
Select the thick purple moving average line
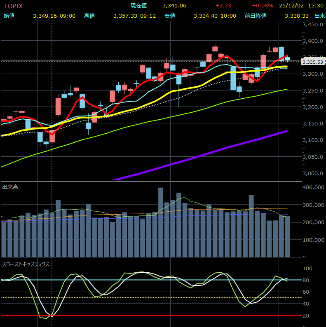[206, 154]
